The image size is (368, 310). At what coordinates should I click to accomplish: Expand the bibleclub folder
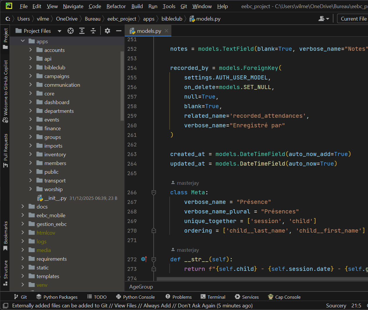[30, 67]
